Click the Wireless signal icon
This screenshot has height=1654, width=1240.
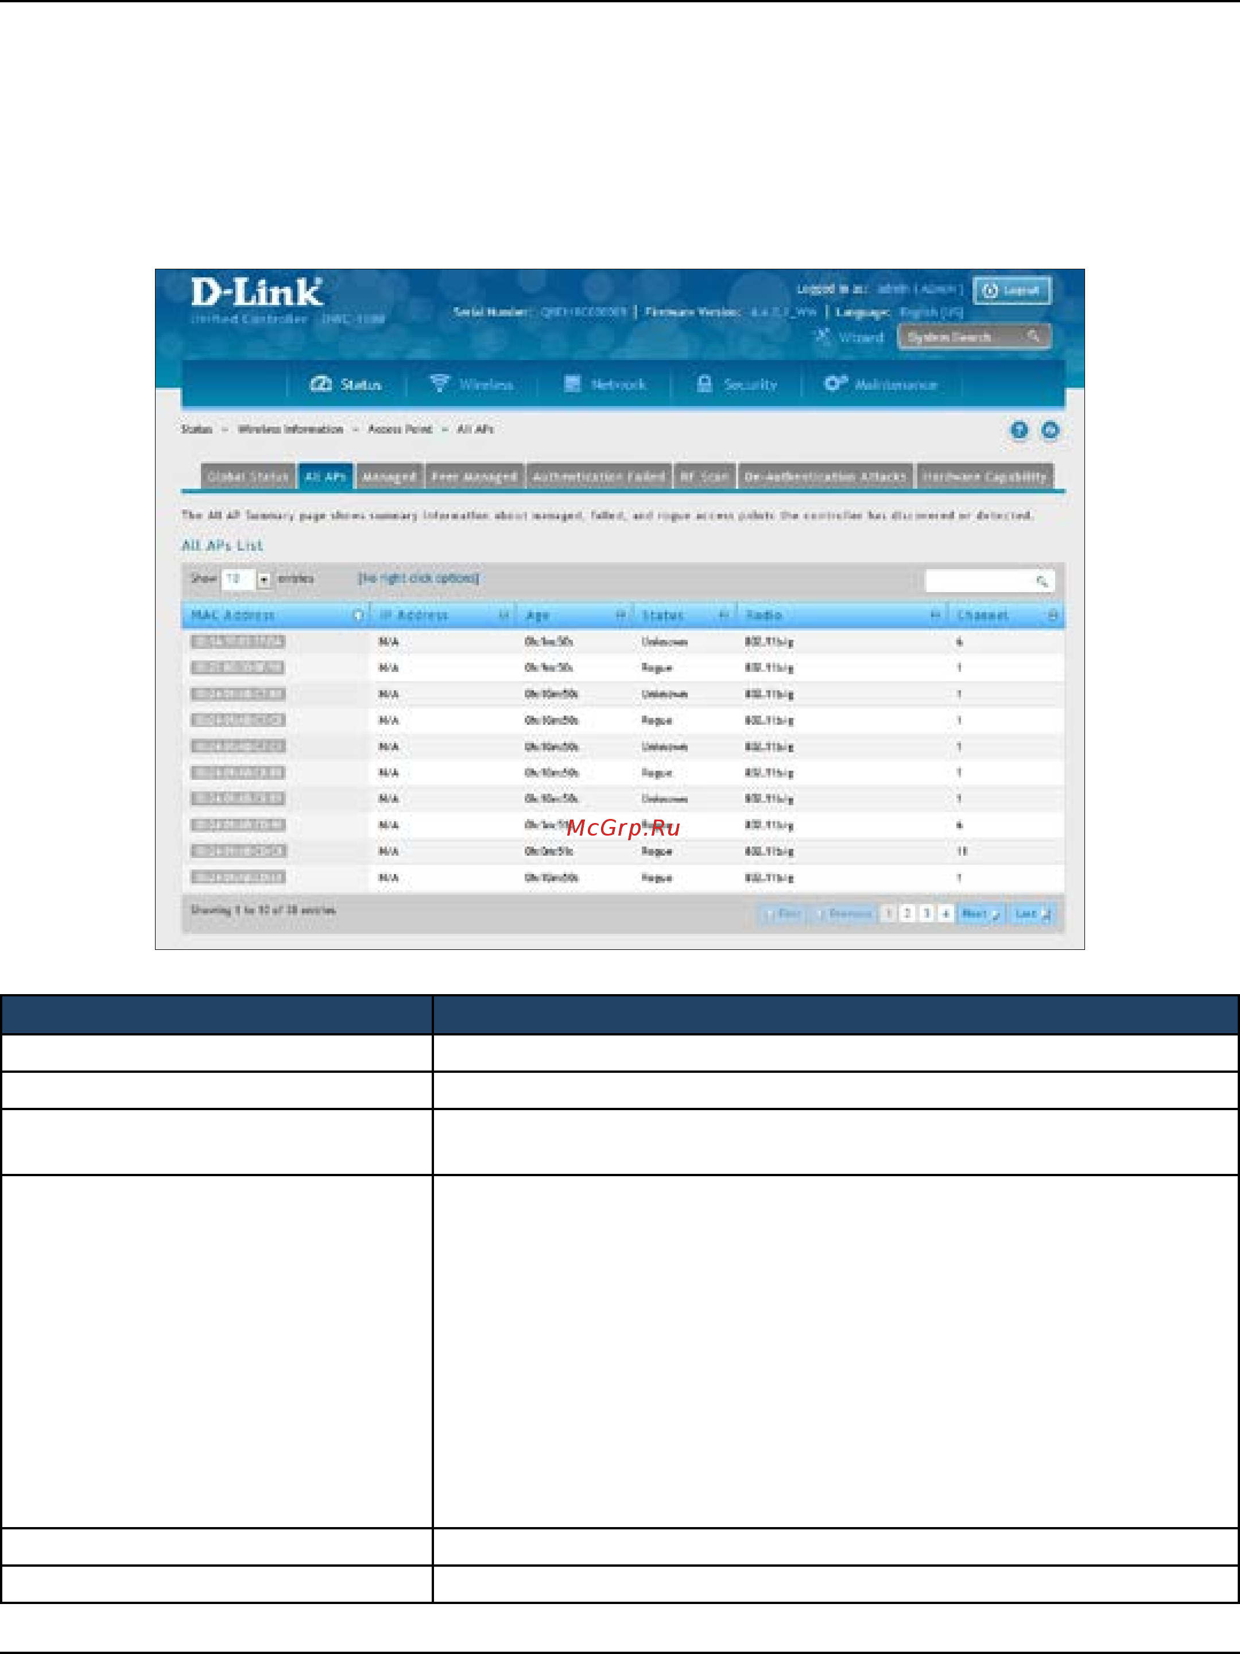tap(440, 384)
